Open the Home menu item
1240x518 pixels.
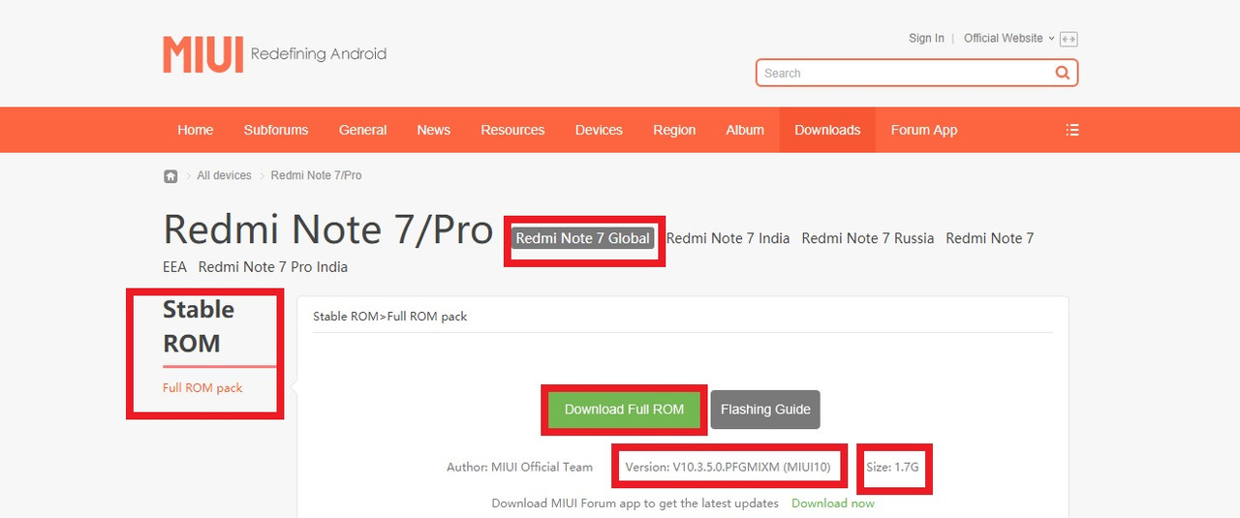pyautogui.click(x=196, y=130)
